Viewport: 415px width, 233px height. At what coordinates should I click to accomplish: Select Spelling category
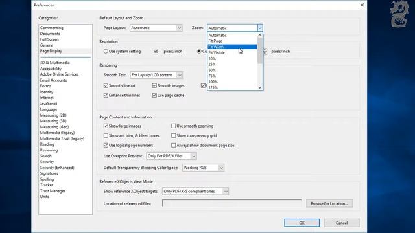tap(47, 179)
